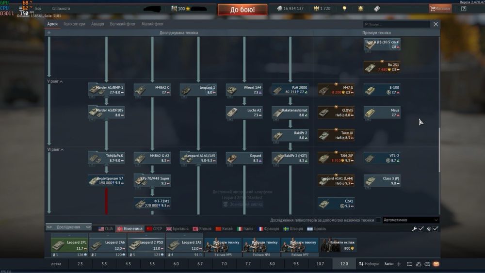Select the Leopard 1 tank card
485x273 pixels.
(x=198, y=90)
